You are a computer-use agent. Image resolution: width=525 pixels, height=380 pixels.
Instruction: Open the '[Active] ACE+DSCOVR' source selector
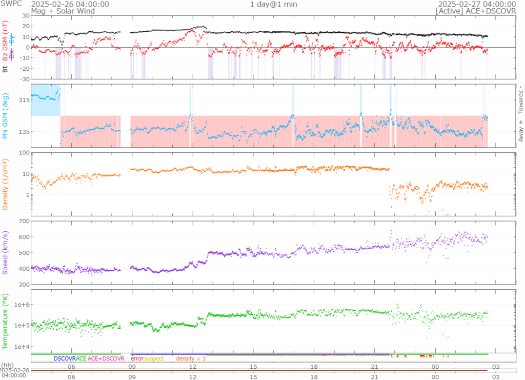[x=475, y=11]
